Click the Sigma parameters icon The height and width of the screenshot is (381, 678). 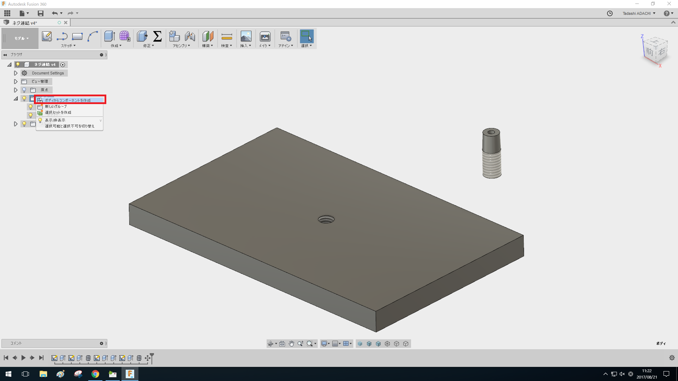click(157, 36)
